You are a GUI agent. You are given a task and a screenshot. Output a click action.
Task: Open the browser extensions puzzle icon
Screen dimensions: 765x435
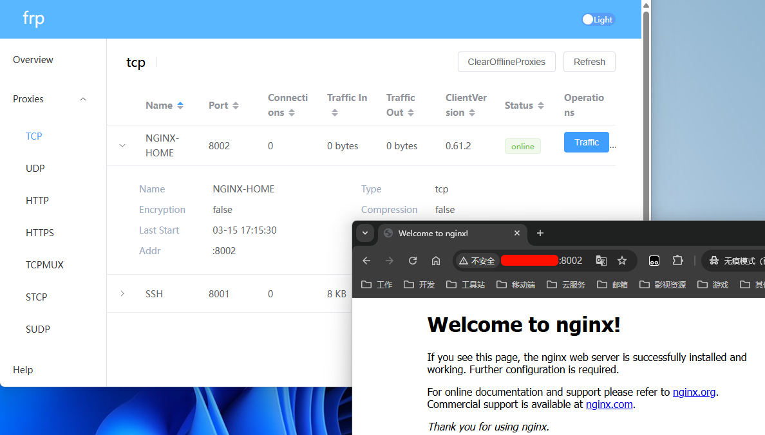click(677, 261)
